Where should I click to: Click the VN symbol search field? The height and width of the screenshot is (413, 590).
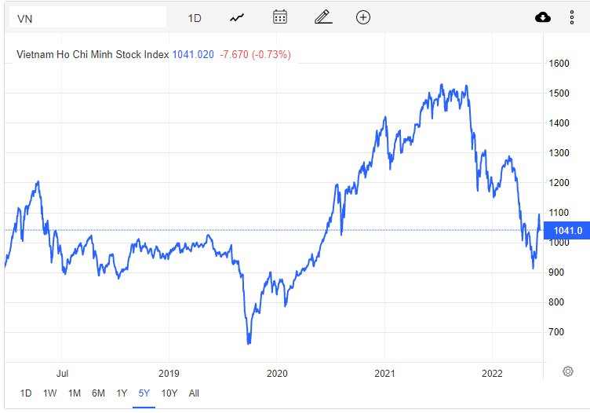pos(87,17)
